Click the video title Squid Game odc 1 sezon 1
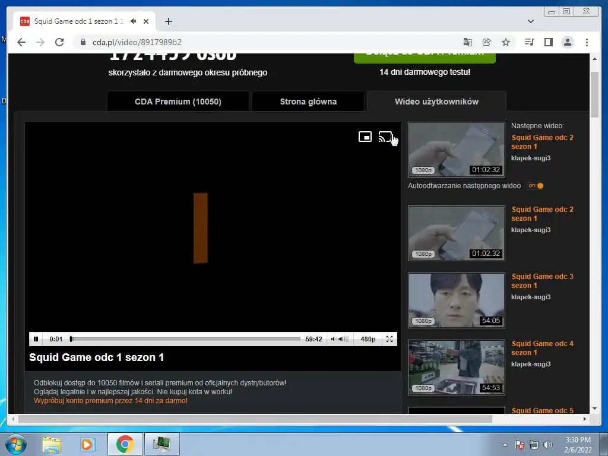The height and width of the screenshot is (456, 608). pos(97,357)
